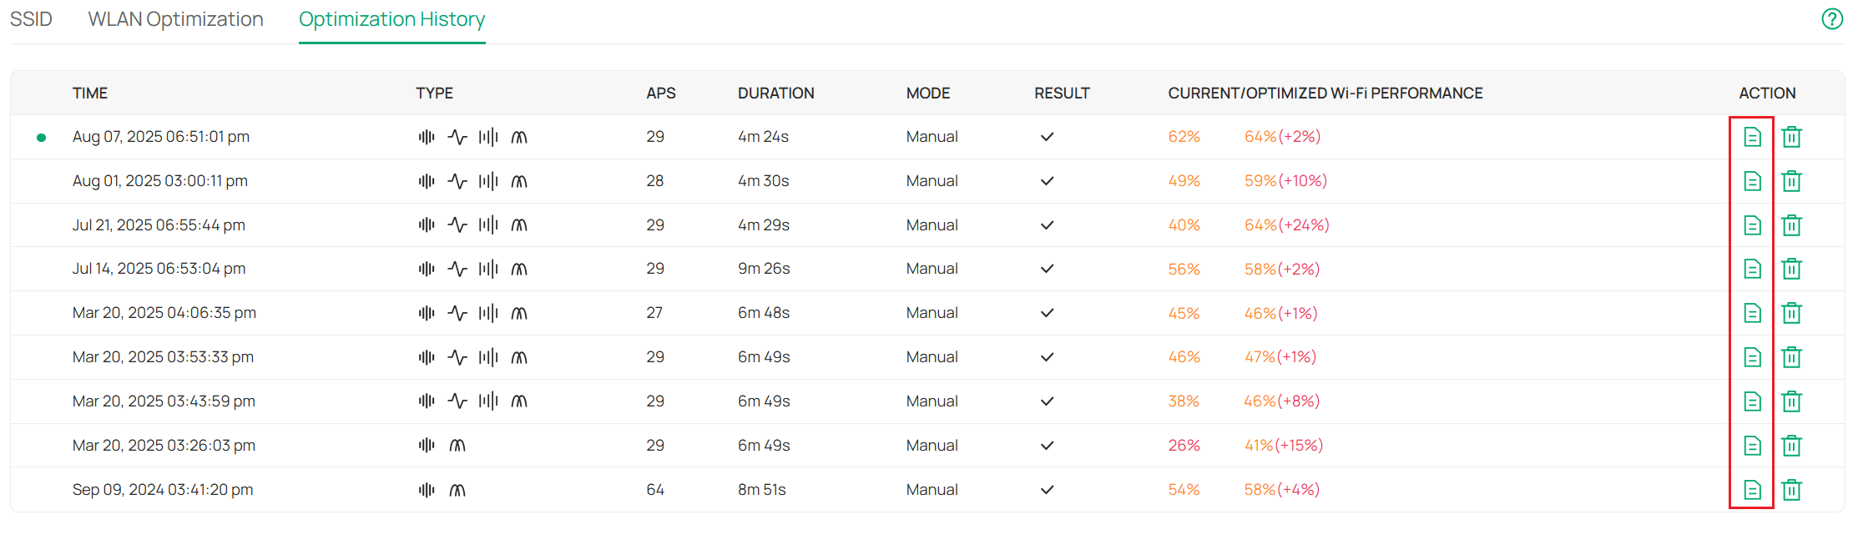Switch to the WLAN Optimization tab

[175, 18]
